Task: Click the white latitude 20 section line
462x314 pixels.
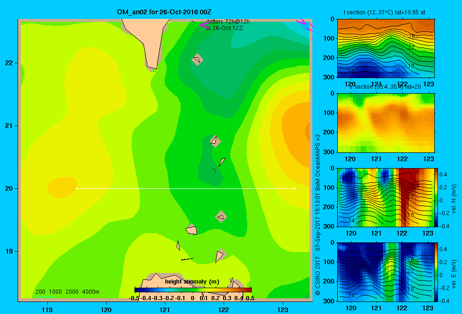Action: (x=186, y=188)
